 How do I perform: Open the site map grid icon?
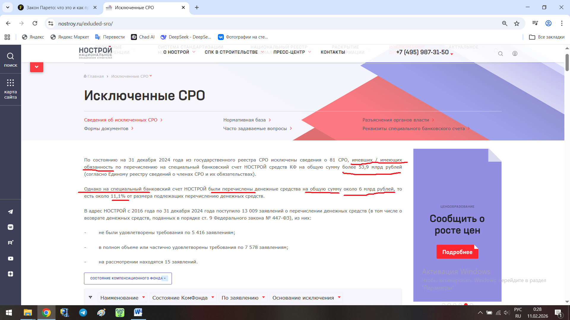pyautogui.click(x=10, y=83)
